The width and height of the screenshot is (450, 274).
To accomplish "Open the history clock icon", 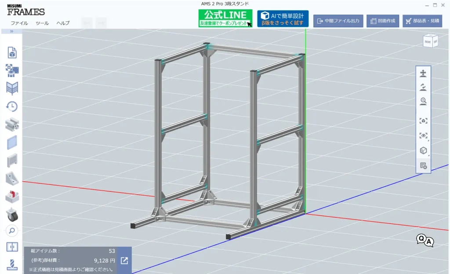I will pos(12,106).
